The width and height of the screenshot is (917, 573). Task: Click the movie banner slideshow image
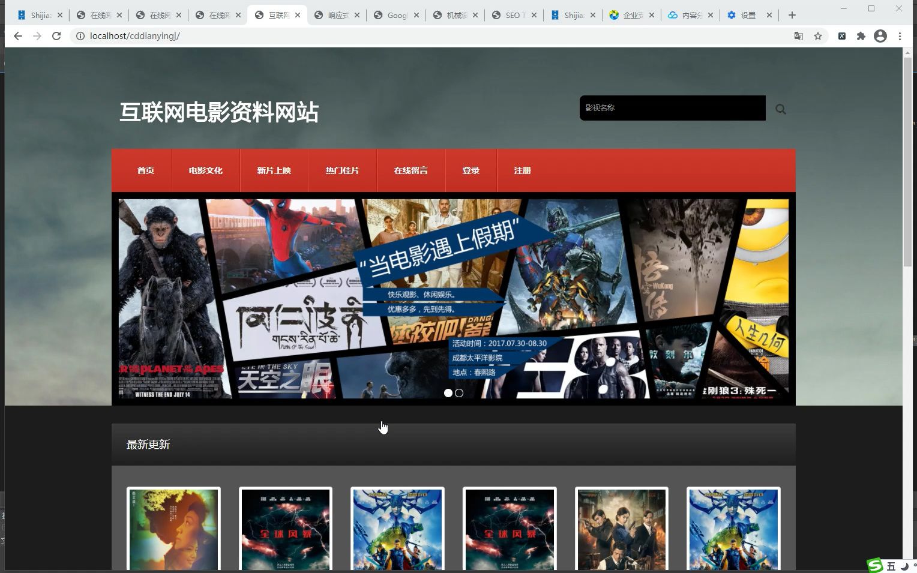[454, 299]
